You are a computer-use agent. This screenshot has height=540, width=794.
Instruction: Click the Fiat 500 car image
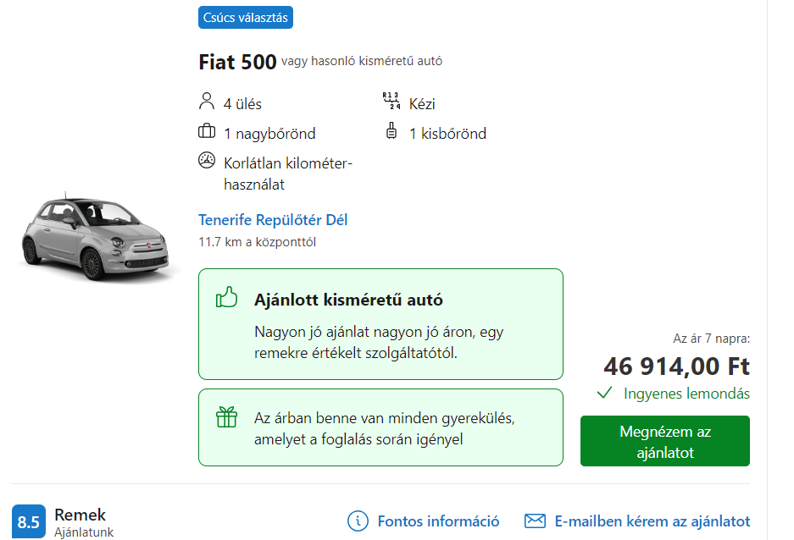click(x=100, y=238)
